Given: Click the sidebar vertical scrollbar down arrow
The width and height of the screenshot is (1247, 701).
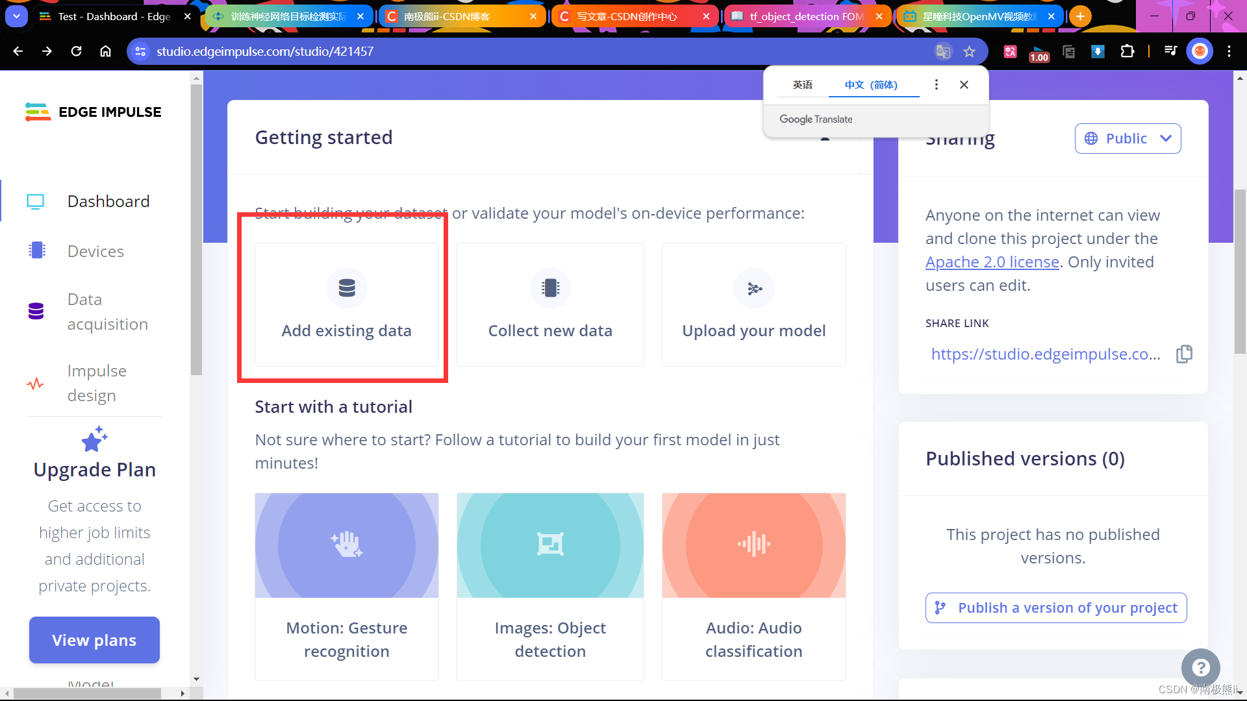Looking at the screenshot, I should [196, 679].
